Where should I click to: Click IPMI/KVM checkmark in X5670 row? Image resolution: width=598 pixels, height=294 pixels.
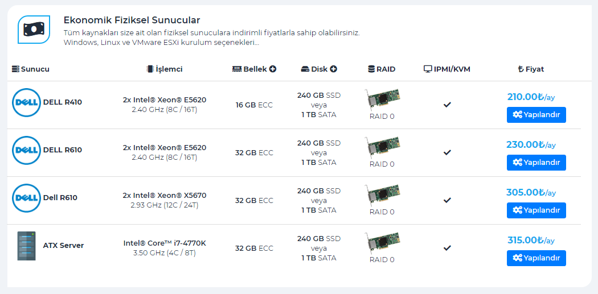(447, 200)
